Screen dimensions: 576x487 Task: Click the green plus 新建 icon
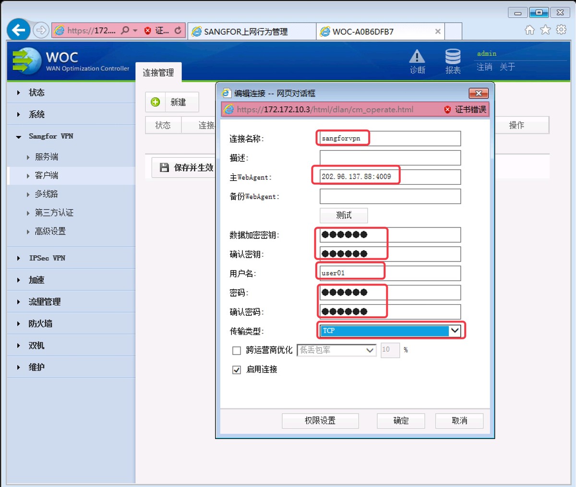[156, 102]
